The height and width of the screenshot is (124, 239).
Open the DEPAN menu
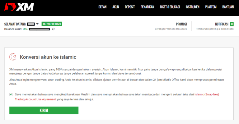coord(102,7)
